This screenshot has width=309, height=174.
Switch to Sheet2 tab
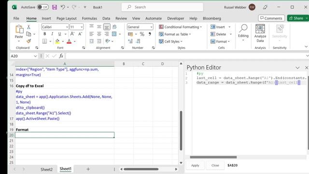pos(46,170)
